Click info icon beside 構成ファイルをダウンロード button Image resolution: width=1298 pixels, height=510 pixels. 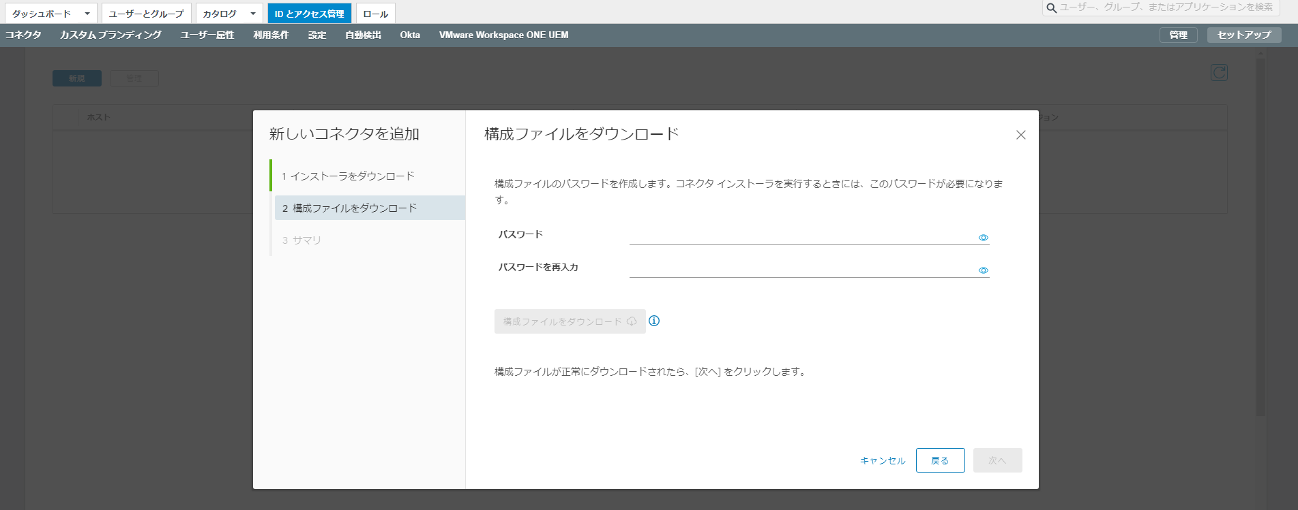coord(654,321)
